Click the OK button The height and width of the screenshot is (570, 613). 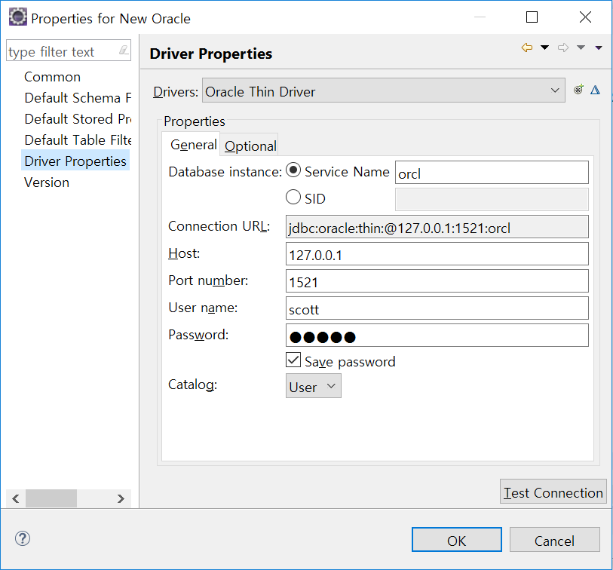click(457, 540)
